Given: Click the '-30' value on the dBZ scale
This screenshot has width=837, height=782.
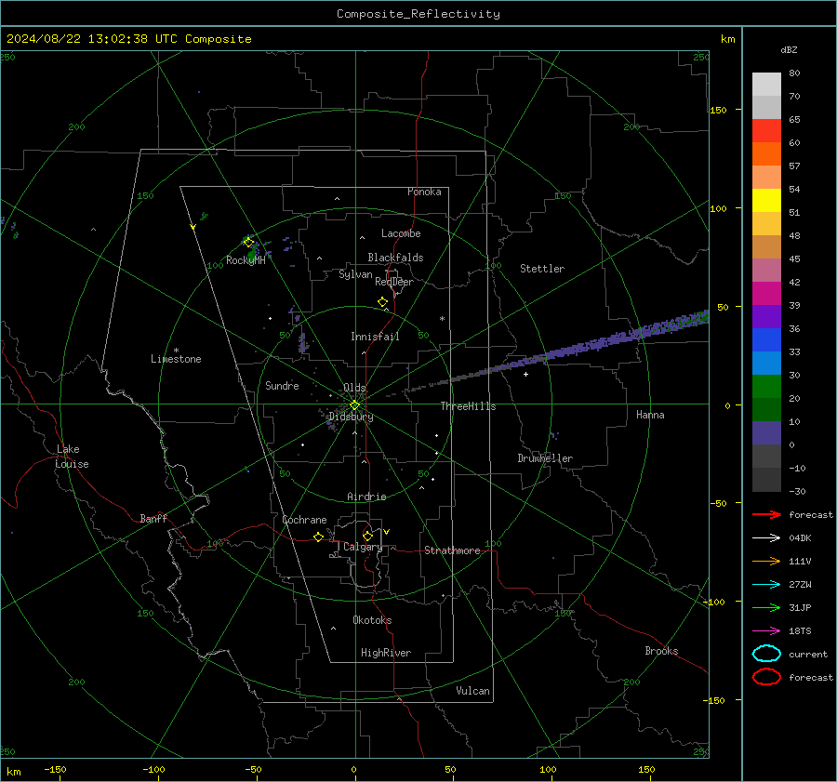Looking at the screenshot, I should pyautogui.click(x=797, y=491).
